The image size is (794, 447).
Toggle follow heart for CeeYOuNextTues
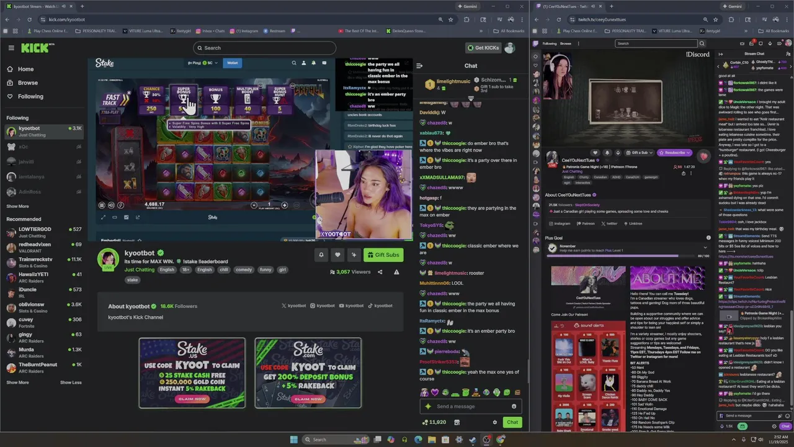595,153
